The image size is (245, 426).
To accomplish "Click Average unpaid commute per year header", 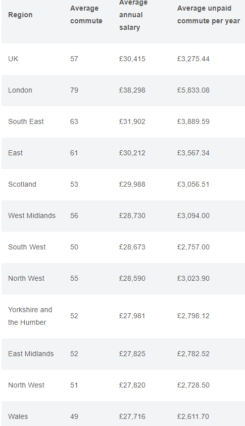I will [208, 15].
